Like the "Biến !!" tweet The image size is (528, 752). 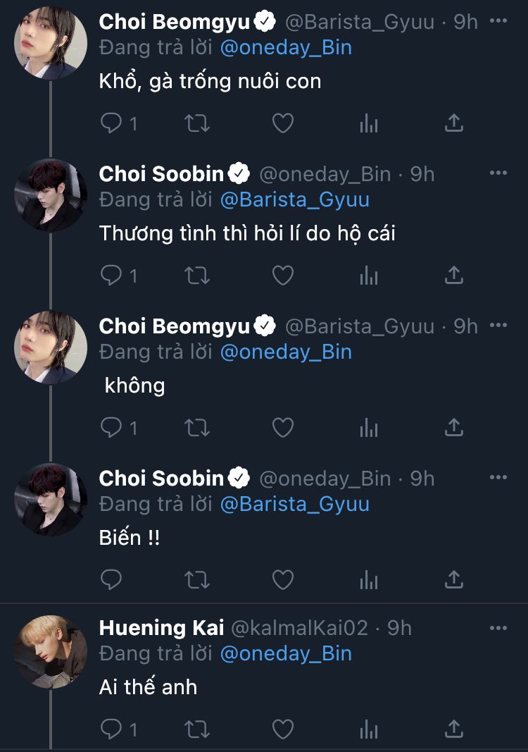(282, 580)
